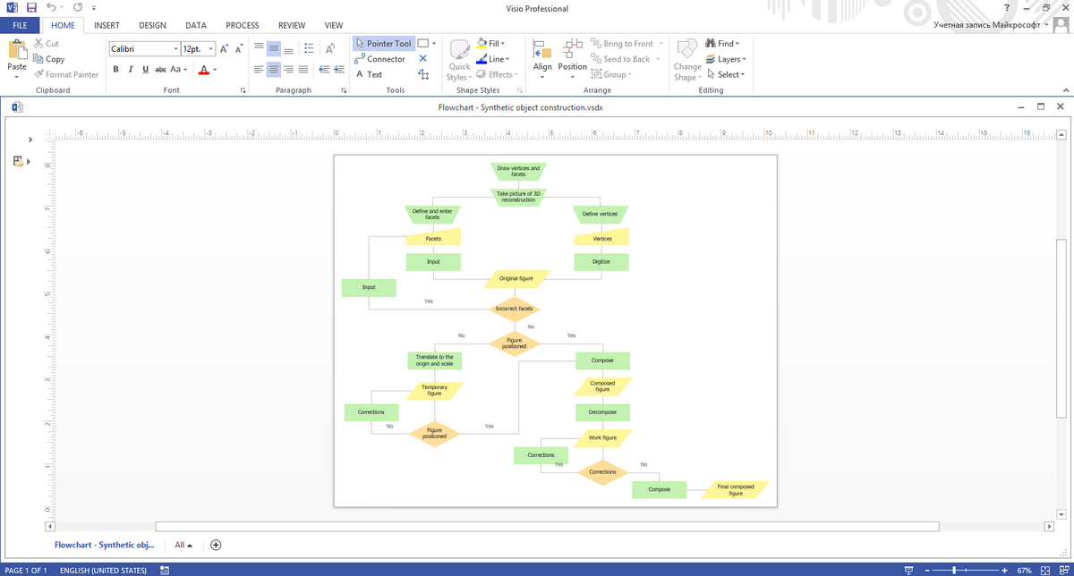
Task: Decrease font size with shrink icon
Action: coord(239,48)
